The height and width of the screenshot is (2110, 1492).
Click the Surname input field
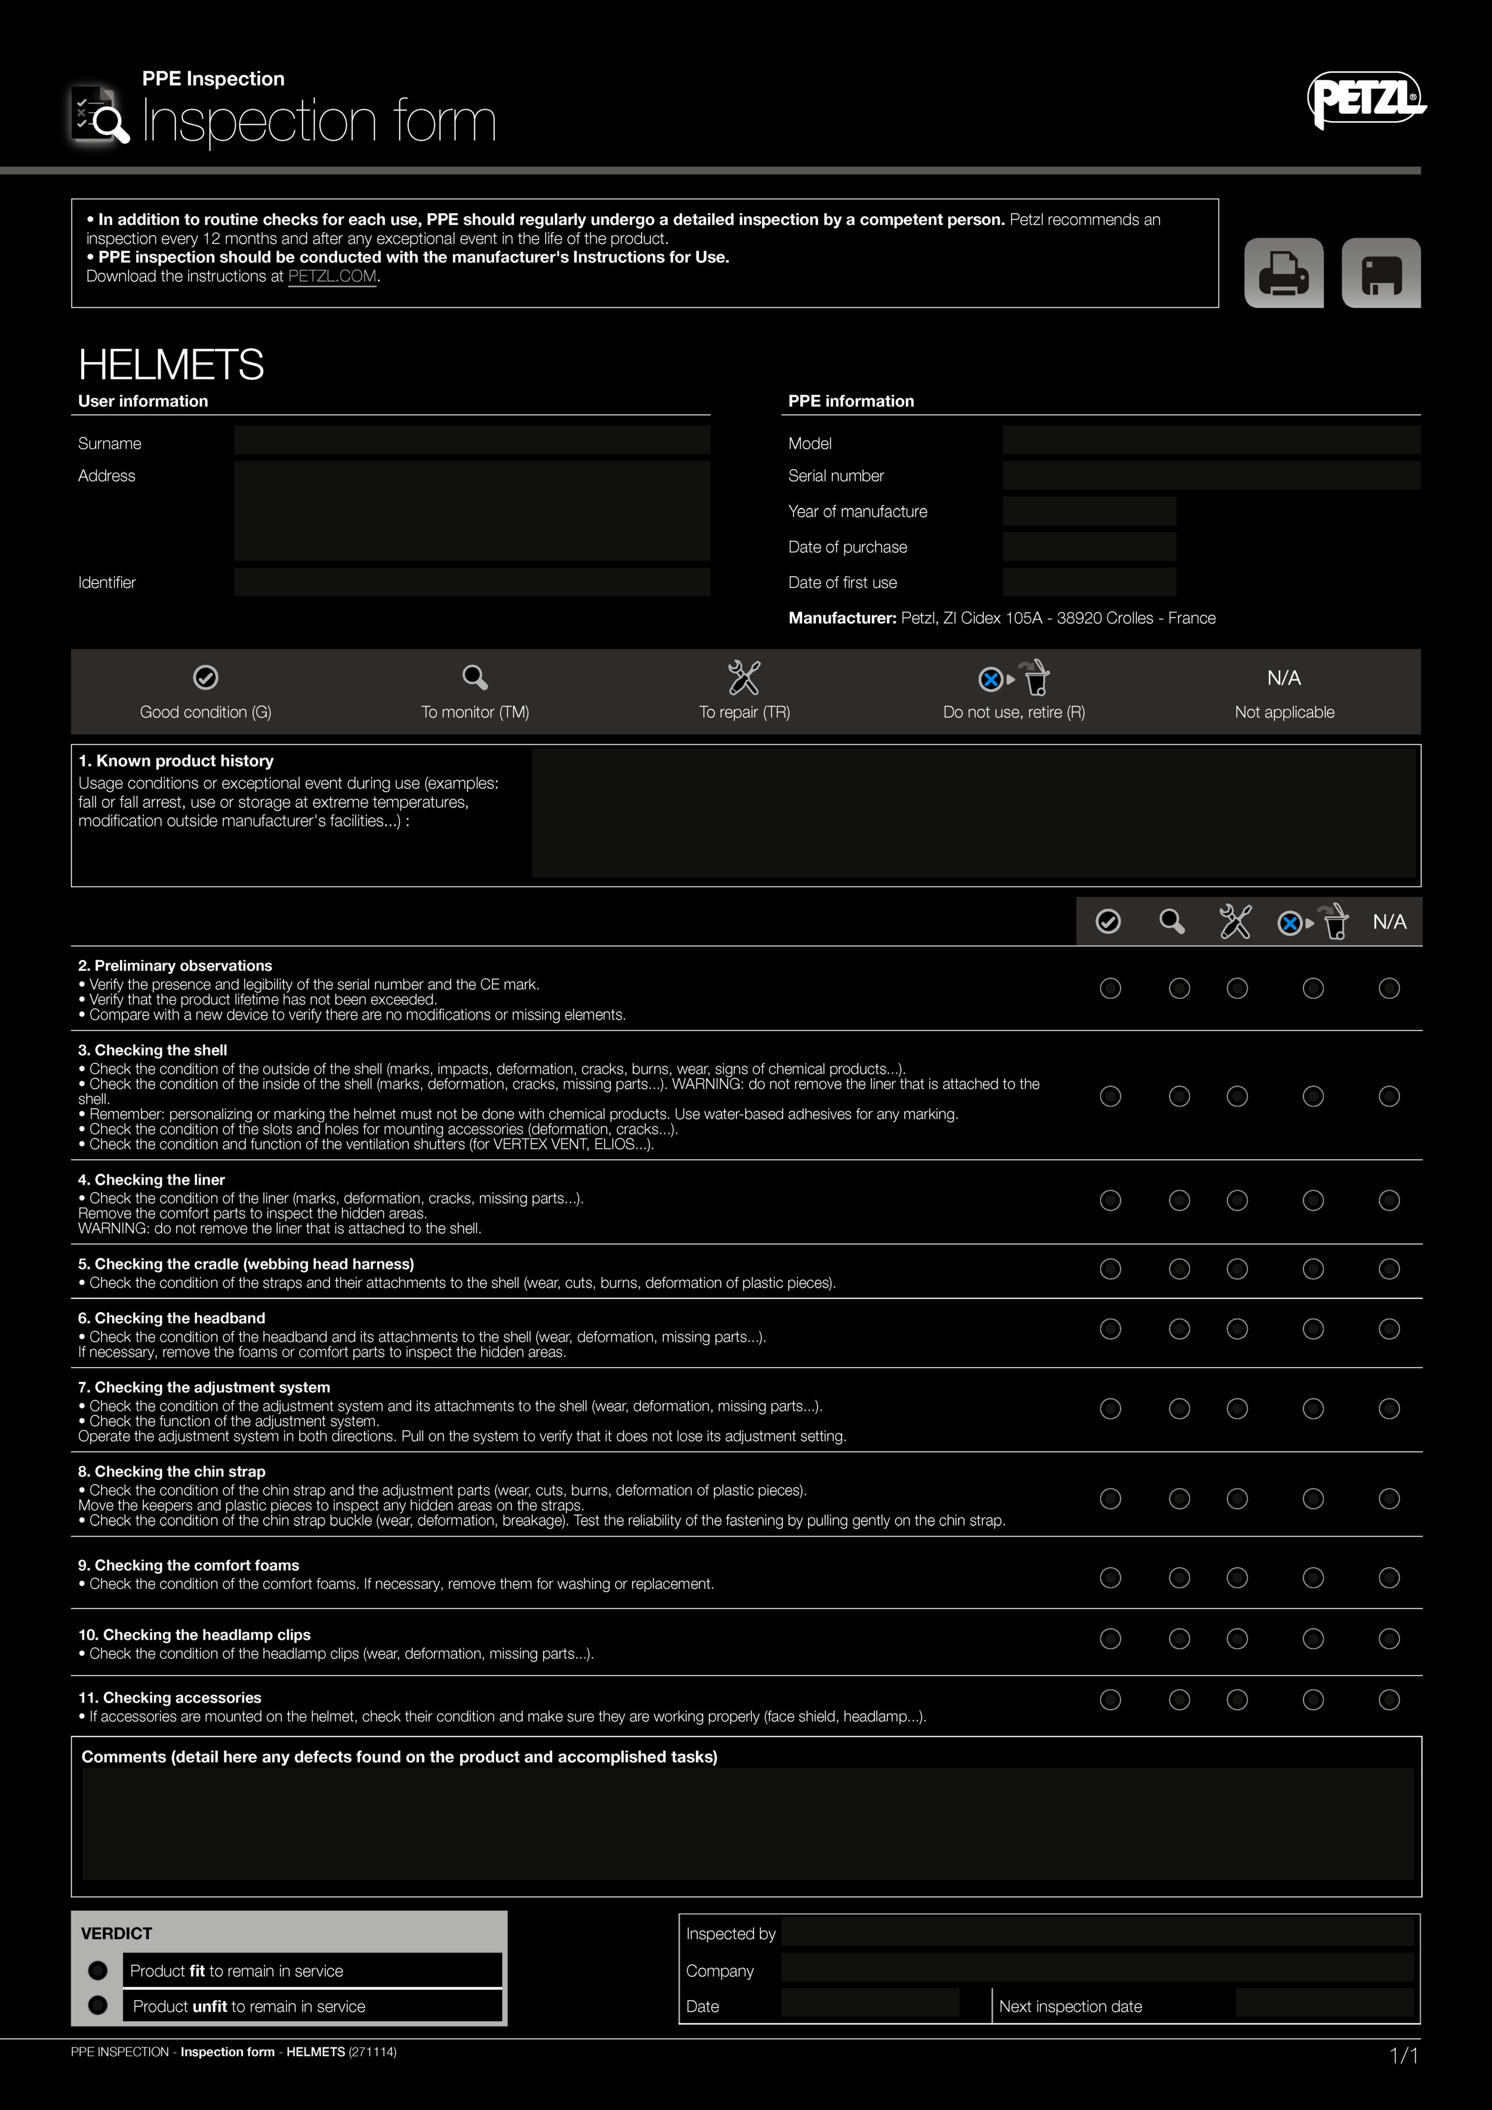coord(471,440)
